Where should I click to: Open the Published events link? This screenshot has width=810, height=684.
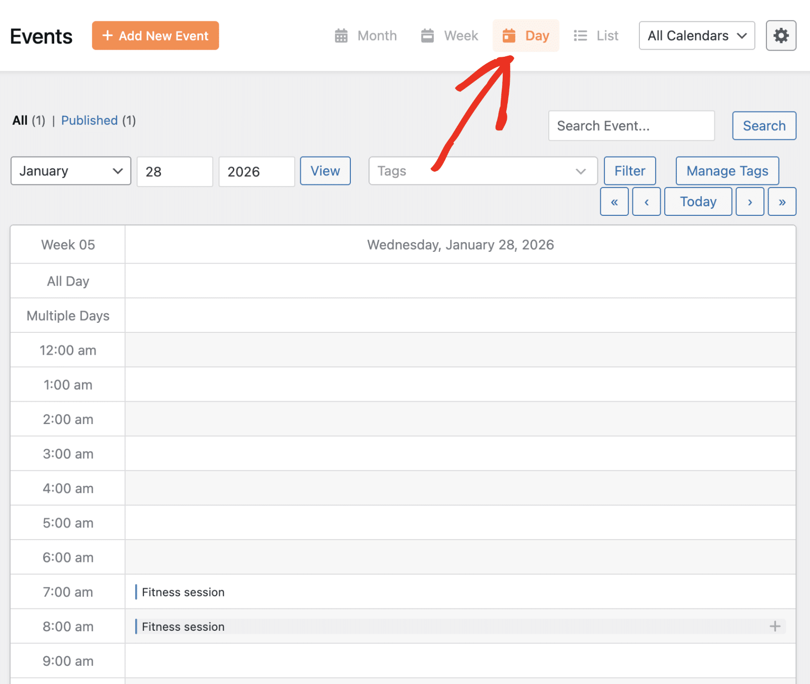click(90, 121)
